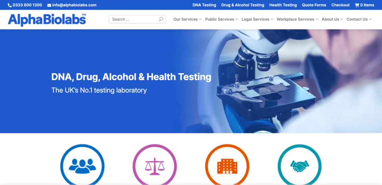Click the search magnifier icon
Image resolution: width=382 pixels, height=185 pixels.
161,19
